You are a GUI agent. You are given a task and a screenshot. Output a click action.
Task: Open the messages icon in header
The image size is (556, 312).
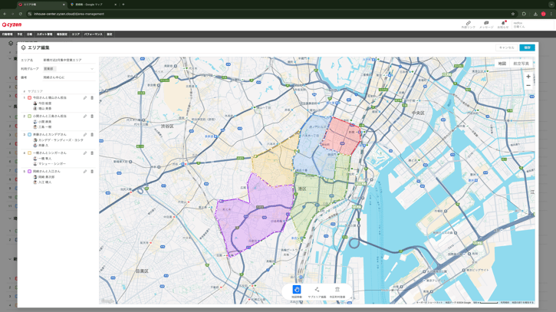click(486, 24)
